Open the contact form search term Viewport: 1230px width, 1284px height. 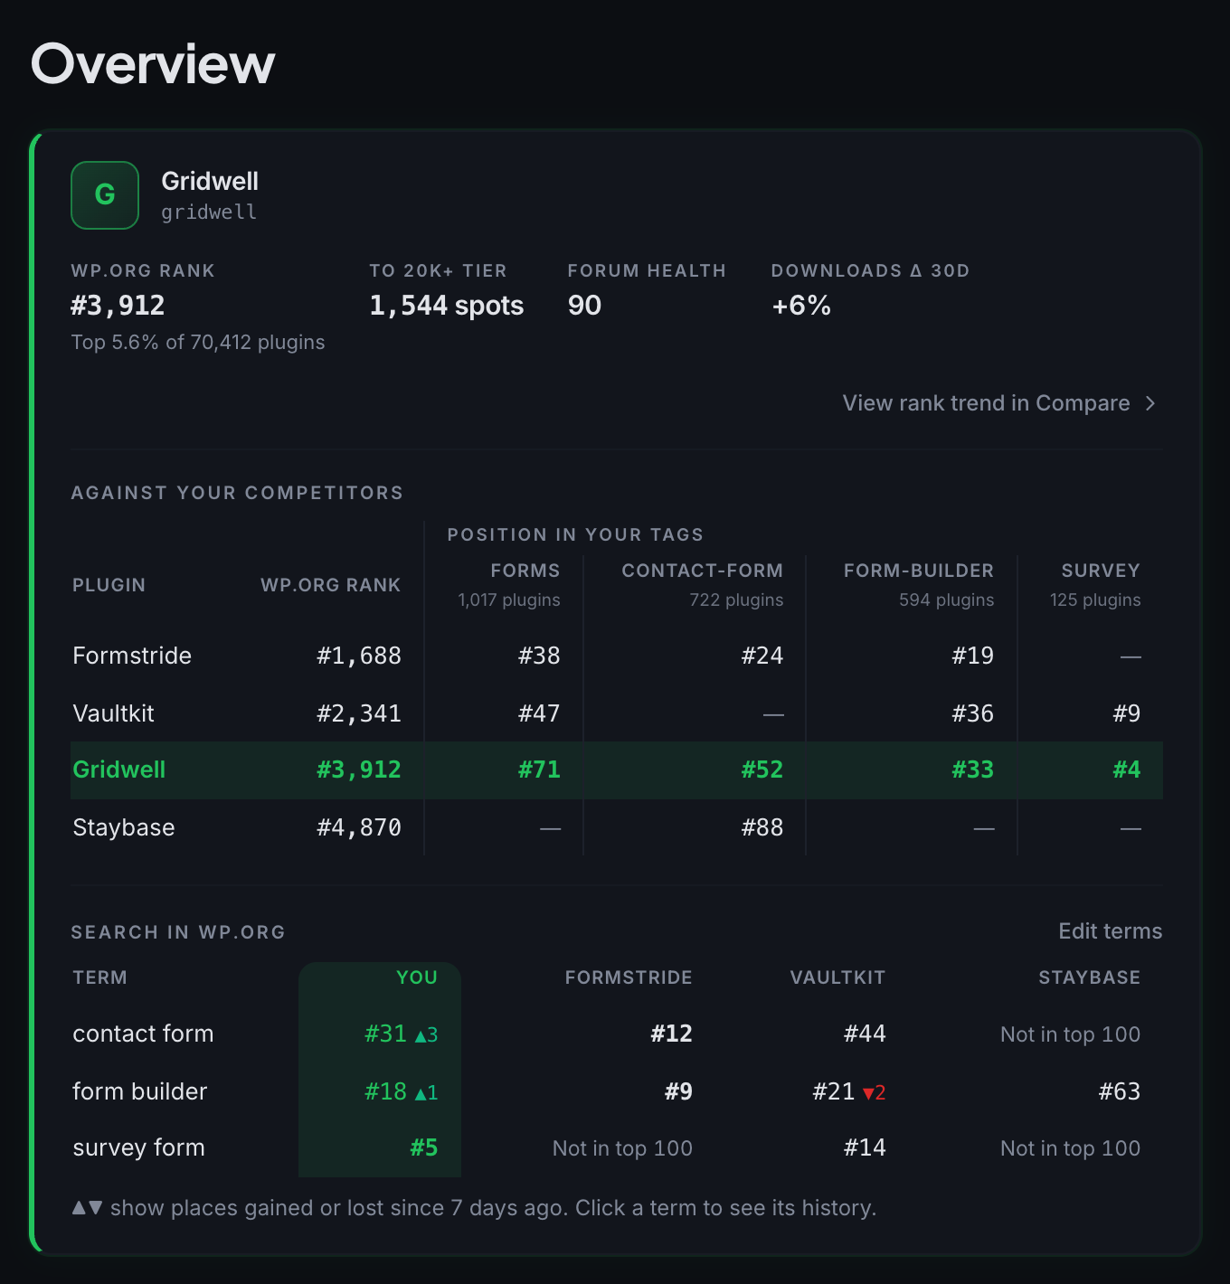tap(143, 1034)
